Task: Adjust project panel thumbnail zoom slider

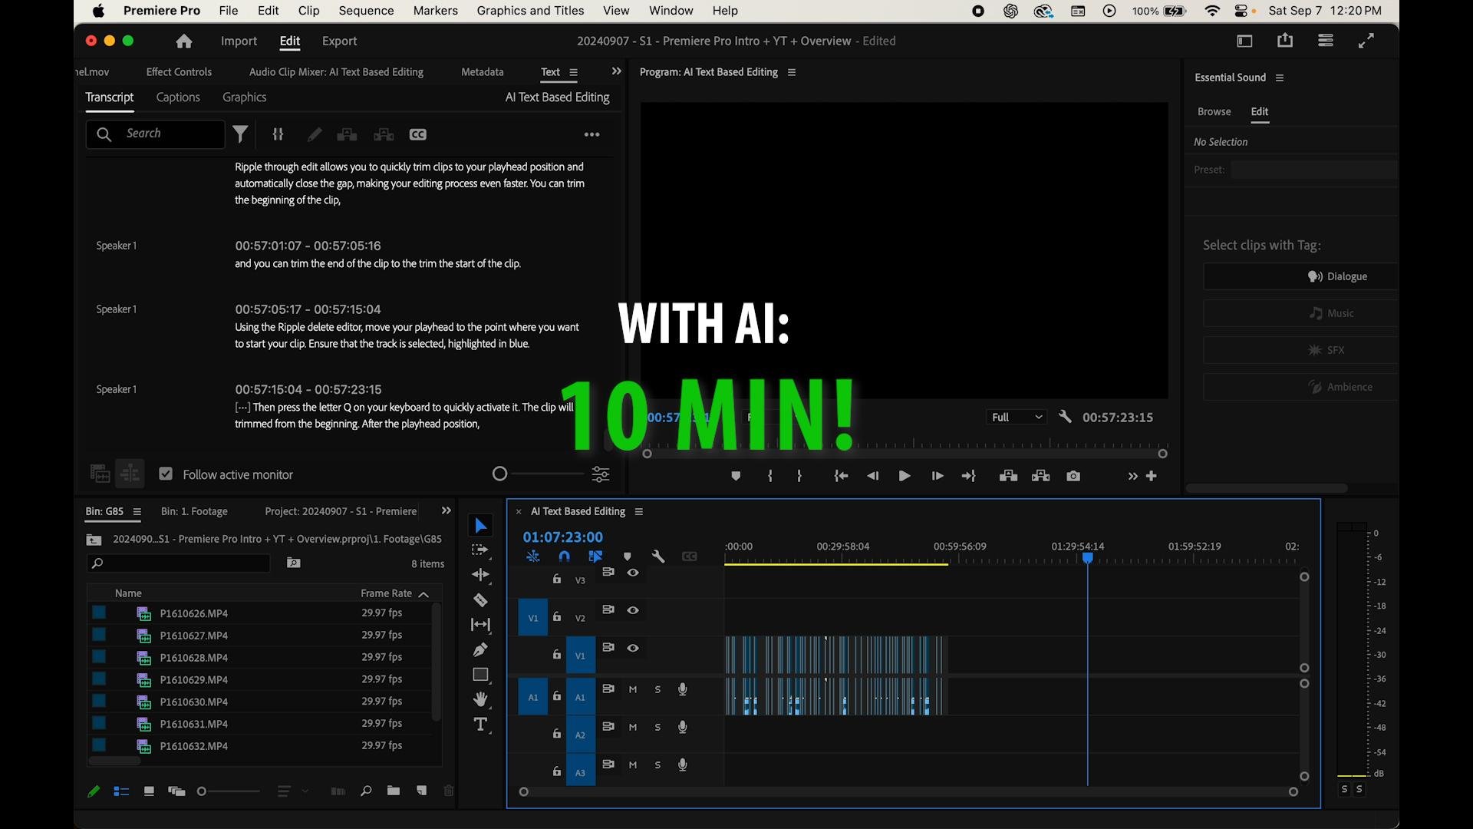Action: click(x=202, y=791)
